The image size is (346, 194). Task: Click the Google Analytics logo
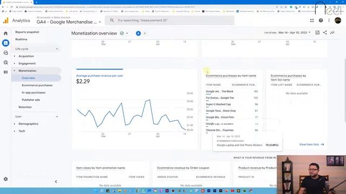point(6,20)
